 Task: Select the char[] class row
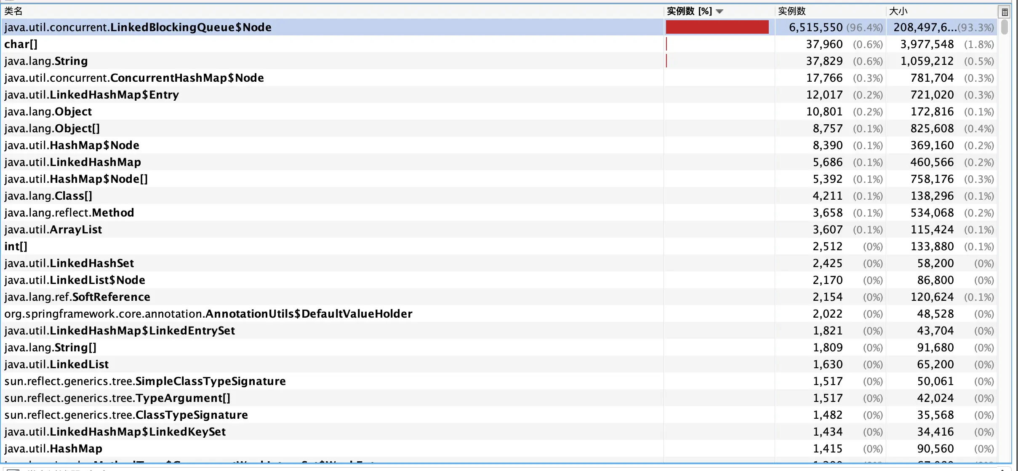(x=21, y=44)
